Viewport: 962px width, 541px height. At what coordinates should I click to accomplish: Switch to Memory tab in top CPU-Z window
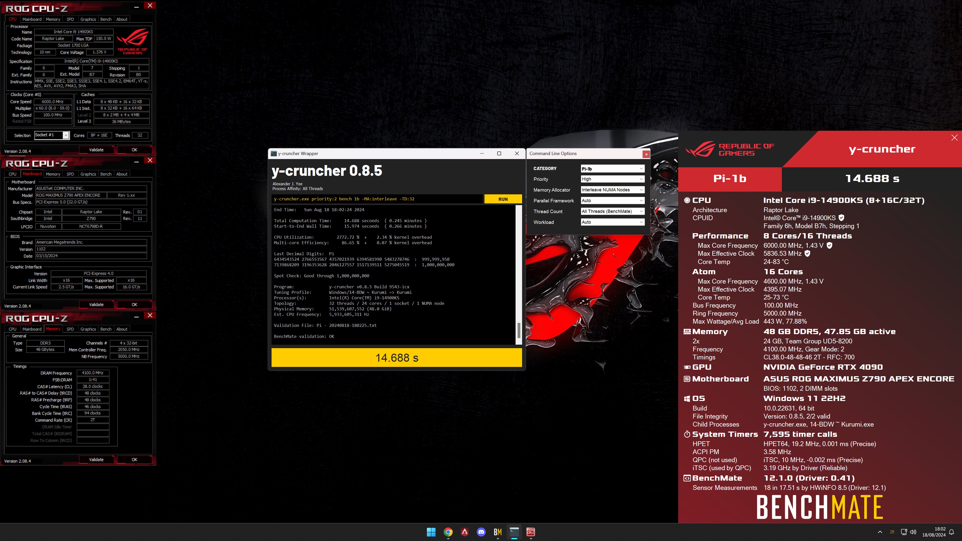point(53,19)
